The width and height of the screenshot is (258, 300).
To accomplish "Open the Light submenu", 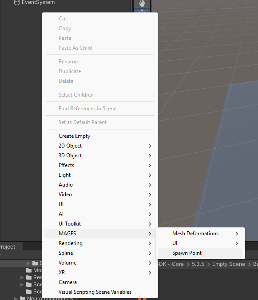I will click(x=99, y=175).
